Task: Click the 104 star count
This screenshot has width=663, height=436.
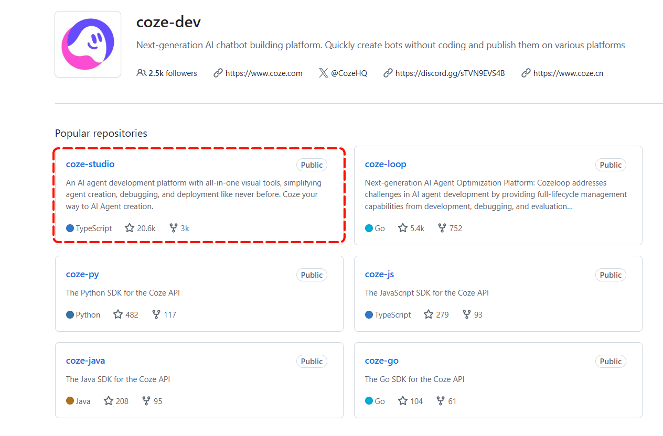Action: click(416, 401)
